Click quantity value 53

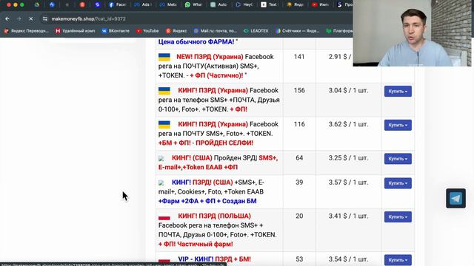click(299, 259)
